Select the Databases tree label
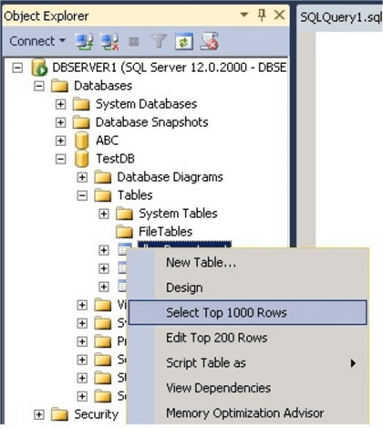The height and width of the screenshot is (429, 383). tap(103, 86)
